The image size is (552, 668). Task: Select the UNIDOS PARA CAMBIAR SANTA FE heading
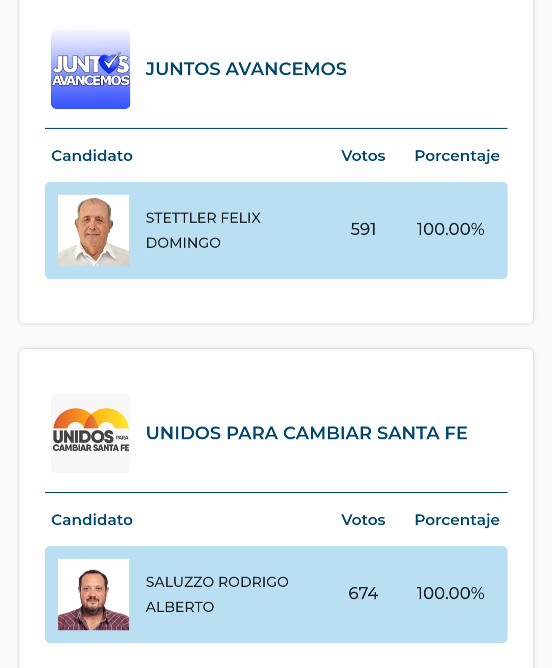pyautogui.click(x=307, y=433)
